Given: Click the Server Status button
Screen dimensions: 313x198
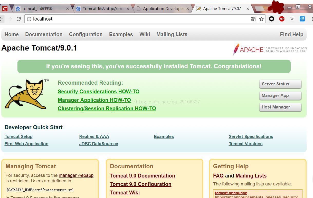Looking at the screenshot, I should point(280,84).
